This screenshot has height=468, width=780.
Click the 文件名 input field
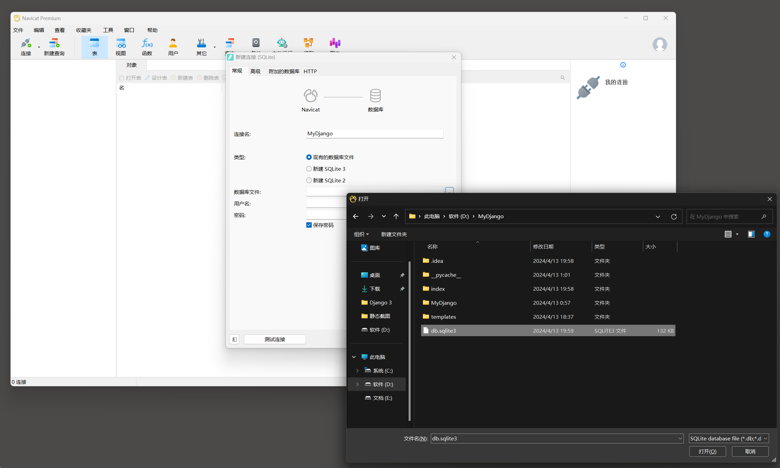click(x=557, y=438)
